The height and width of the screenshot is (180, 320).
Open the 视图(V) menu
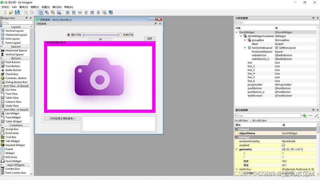click(35, 7)
